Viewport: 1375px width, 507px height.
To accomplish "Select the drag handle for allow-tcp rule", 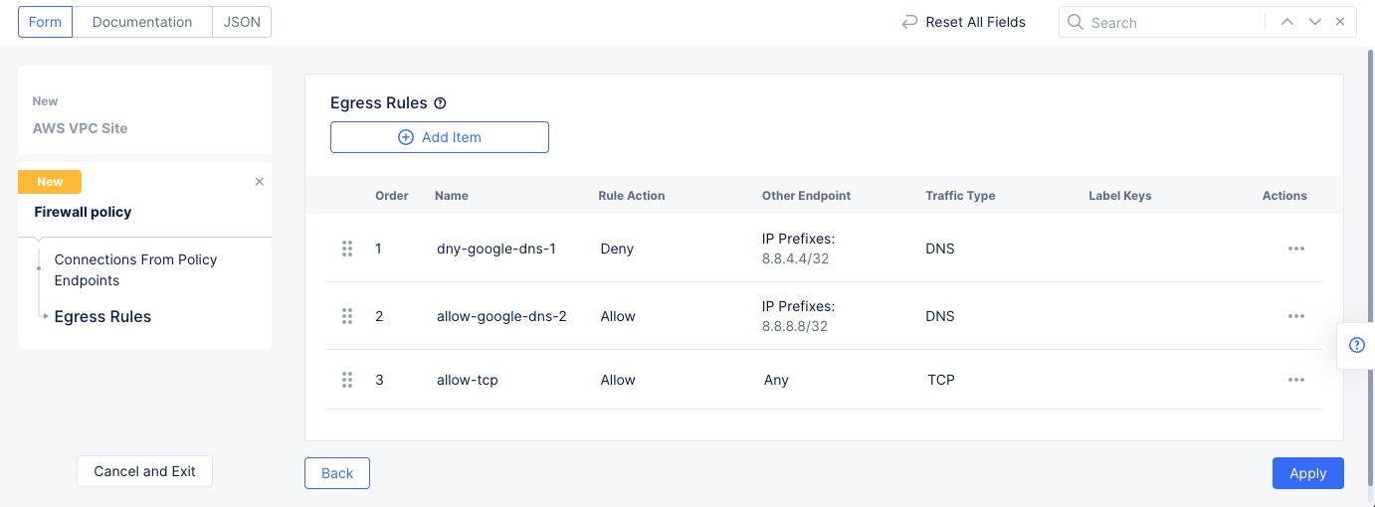I will 347,380.
